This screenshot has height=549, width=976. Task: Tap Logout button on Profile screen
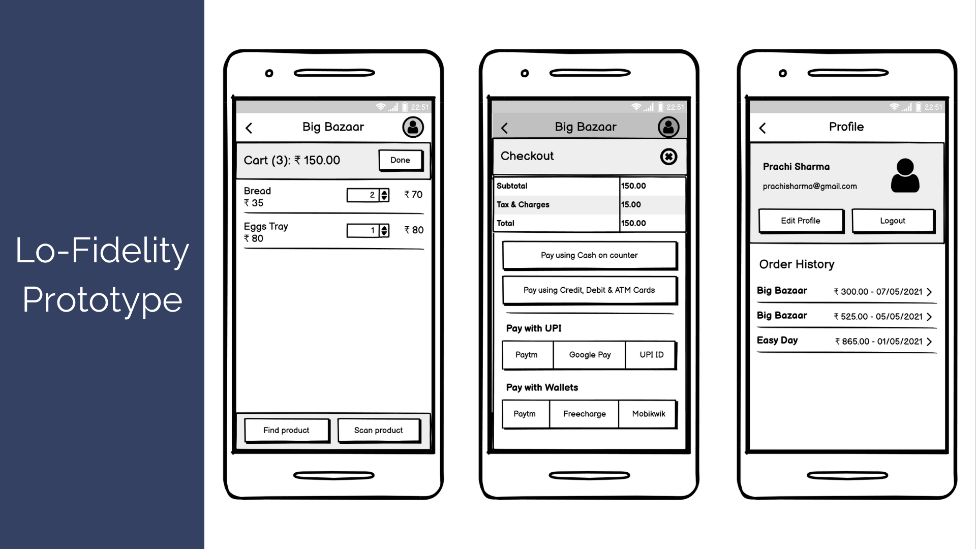click(x=893, y=221)
